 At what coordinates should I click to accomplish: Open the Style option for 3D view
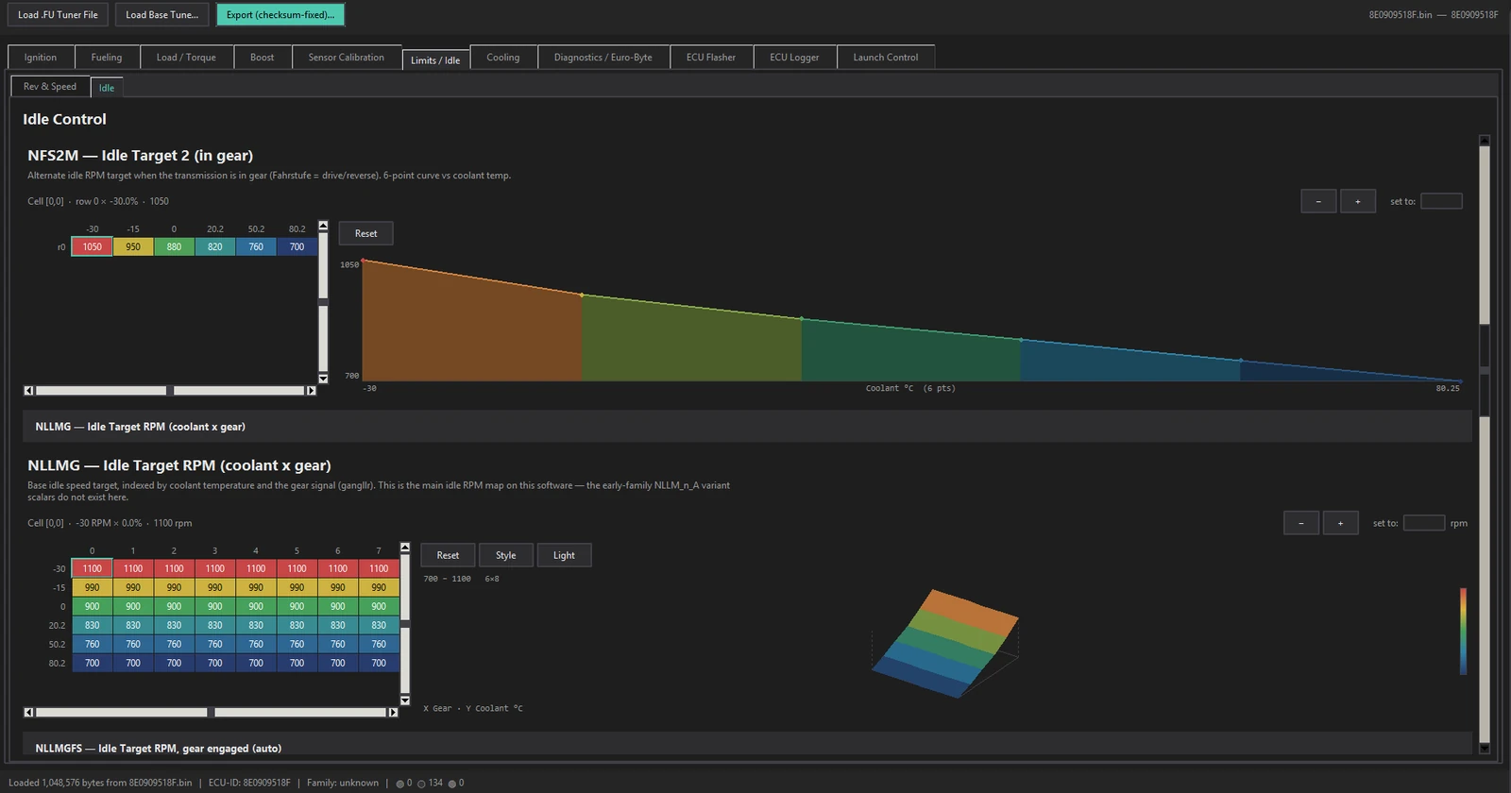click(506, 555)
